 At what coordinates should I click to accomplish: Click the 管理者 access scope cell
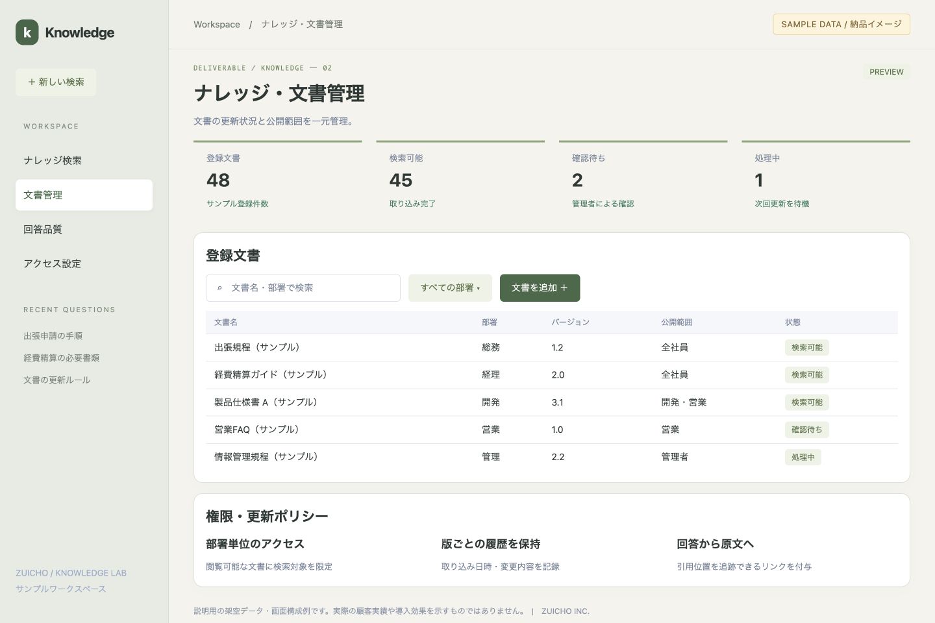click(675, 457)
